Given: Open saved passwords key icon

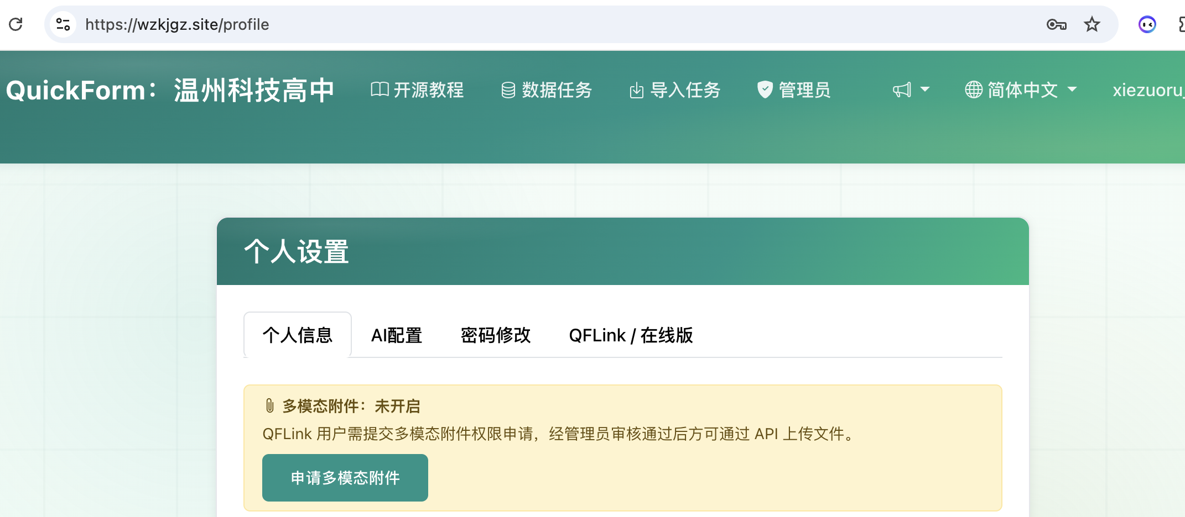Looking at the screenshot, I should point(1056,24).
